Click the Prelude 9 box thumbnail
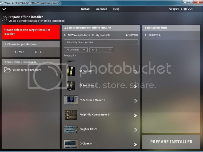The height and width of the screenshot is (152, 203). point(71,71)
